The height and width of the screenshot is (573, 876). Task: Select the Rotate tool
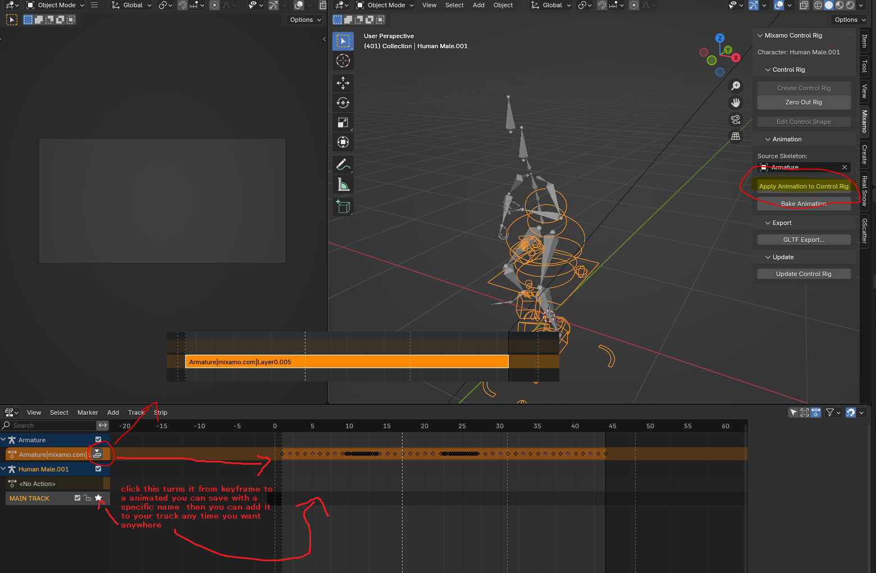(x=343, y=103)
